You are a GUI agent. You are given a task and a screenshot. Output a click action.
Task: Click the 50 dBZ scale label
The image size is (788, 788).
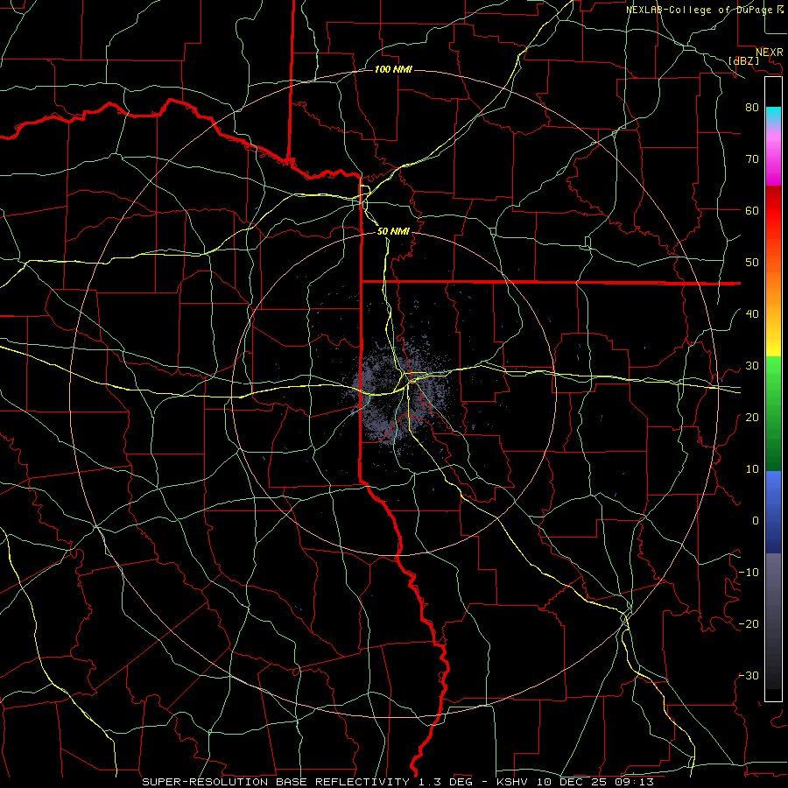coord(752,263)
